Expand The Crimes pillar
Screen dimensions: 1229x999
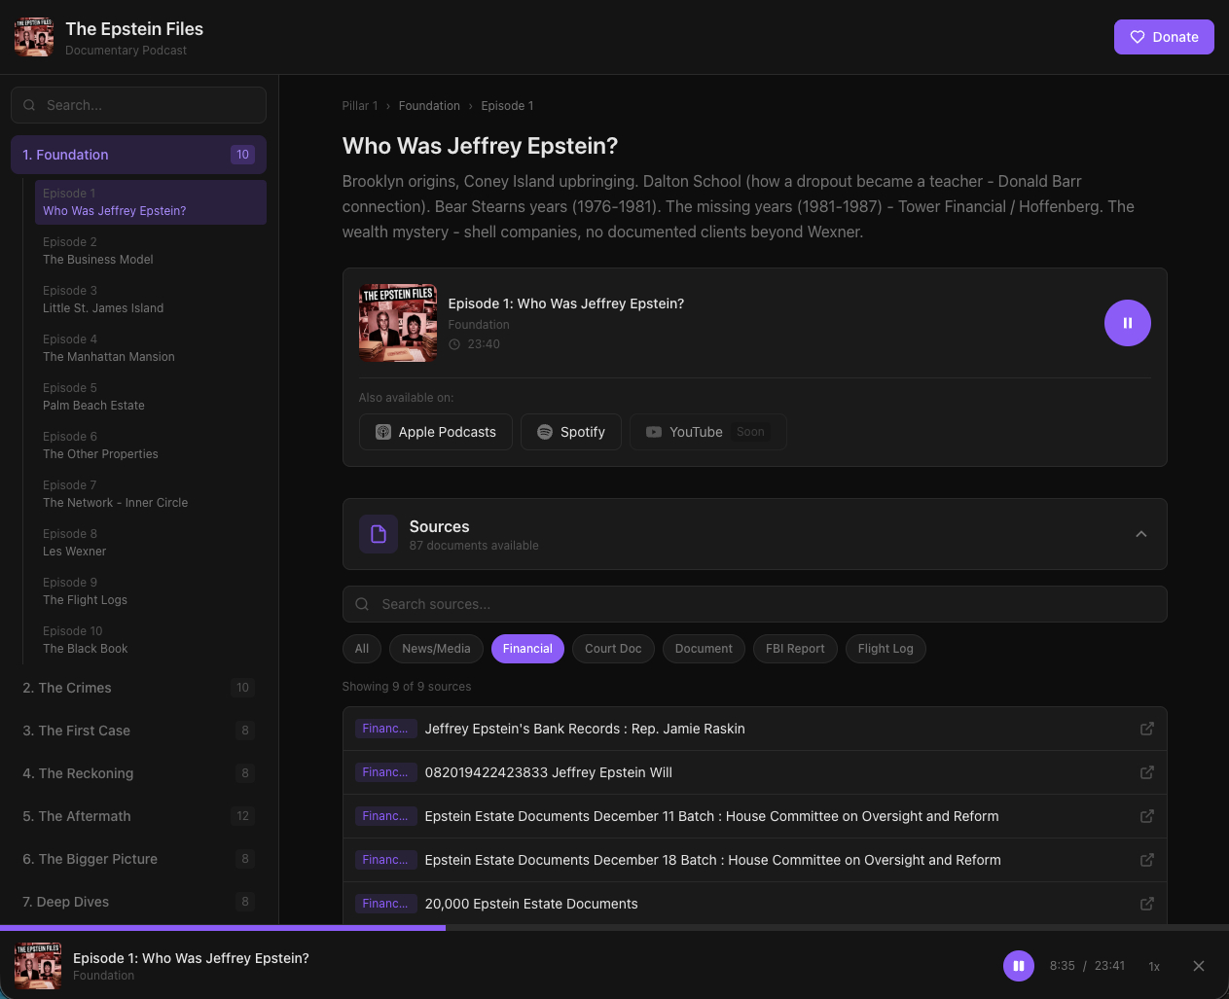pyautogui.click(x=138, y=688)
